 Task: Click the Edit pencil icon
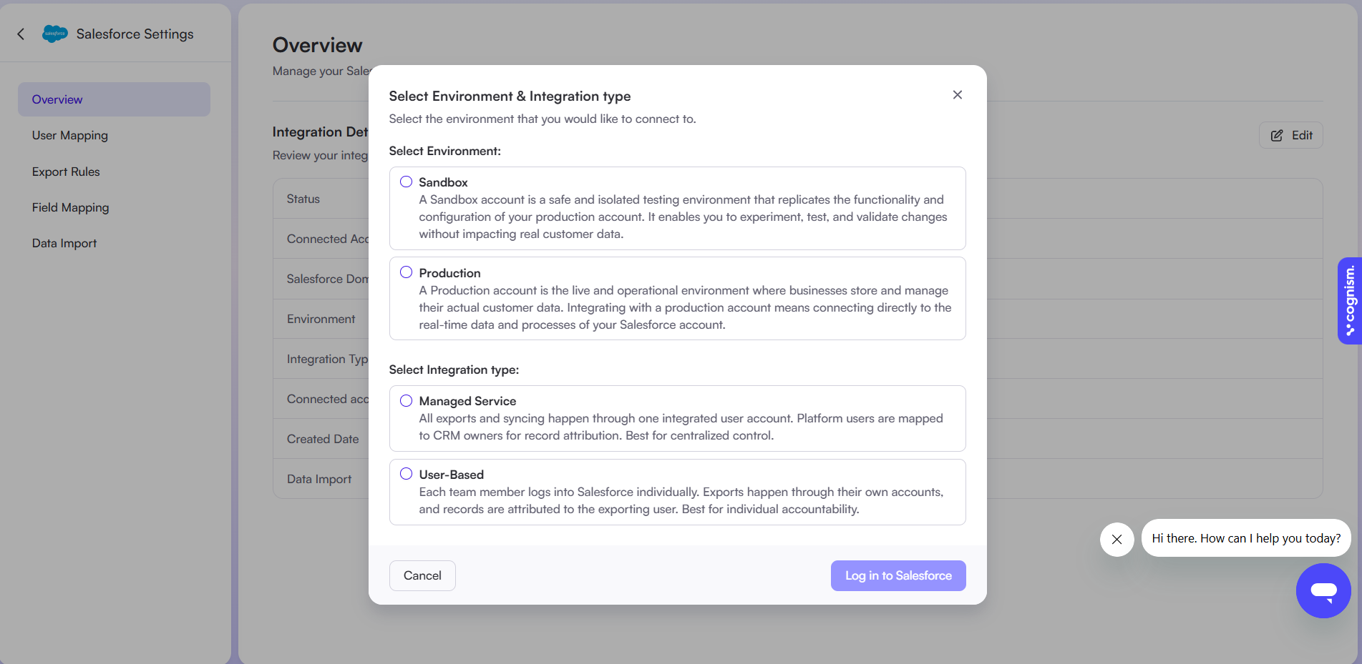(1277, 135)
